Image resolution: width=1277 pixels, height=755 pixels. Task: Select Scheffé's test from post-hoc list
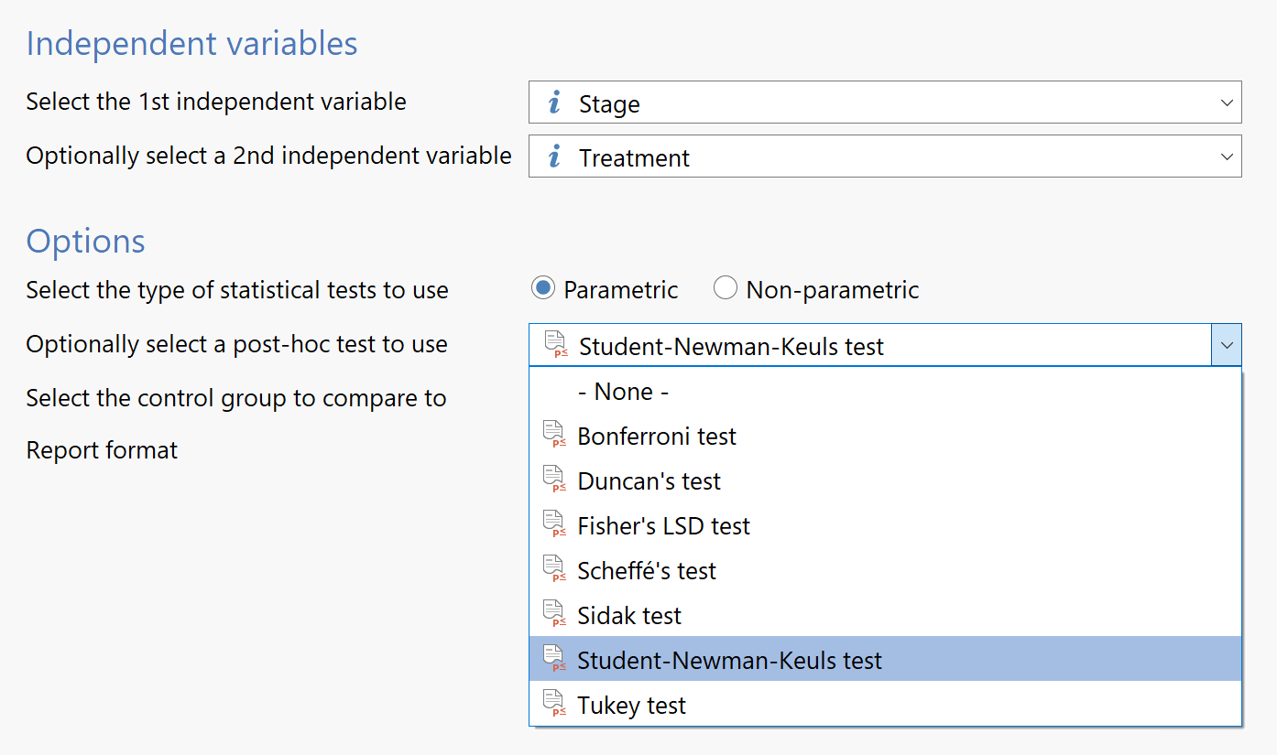[885, 570]
